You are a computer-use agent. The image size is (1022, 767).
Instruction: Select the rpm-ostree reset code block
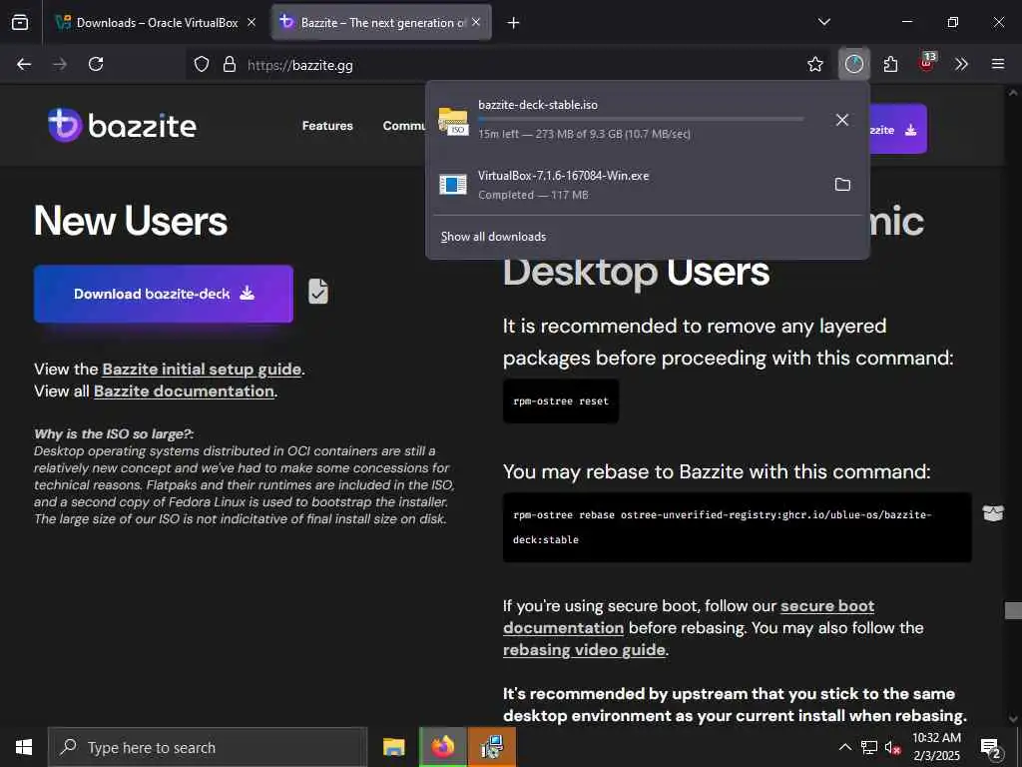pos(561,401)
